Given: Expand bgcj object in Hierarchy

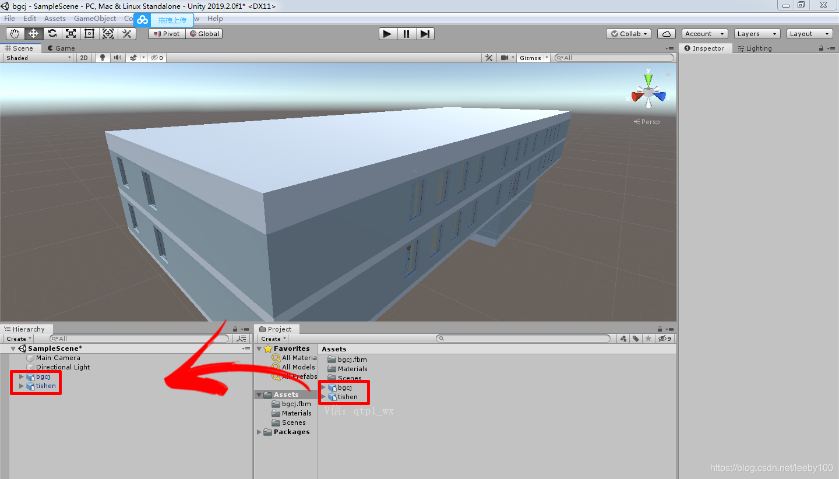Looking at the screenshot, I should pos(22,376).
